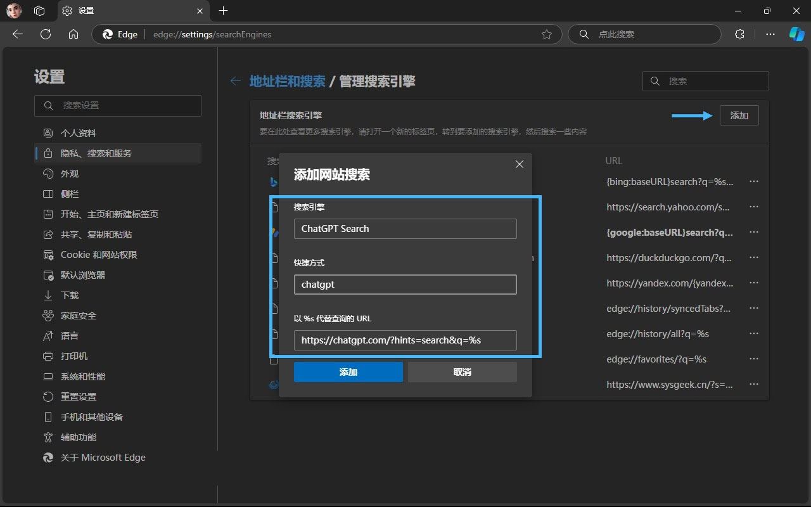Add page to favorites star icon
Screen dimensions: 811x507
click(547, 34)
